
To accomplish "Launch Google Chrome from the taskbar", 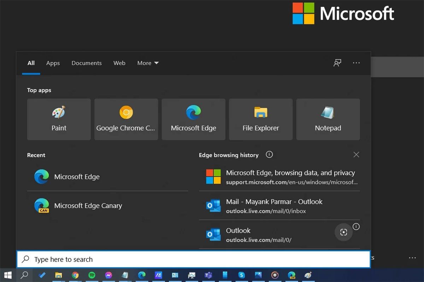I will tap(75, 275).
